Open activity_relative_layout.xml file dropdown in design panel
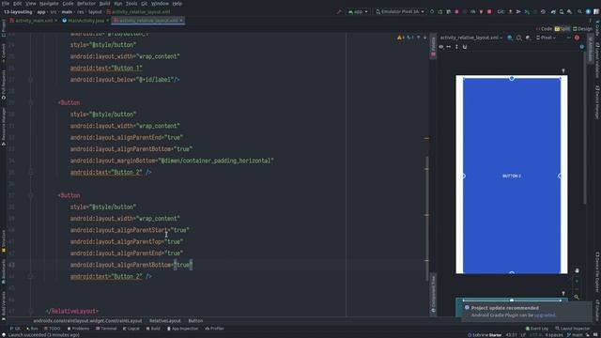Image resolution: width=601 pixels, height=338 pixels. click(471, 38)
